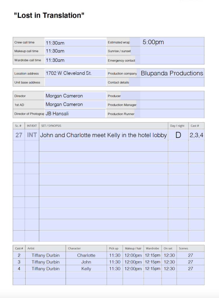Focus the empty Unit base address field
This screenshot has width=219, height=298.
75,82
